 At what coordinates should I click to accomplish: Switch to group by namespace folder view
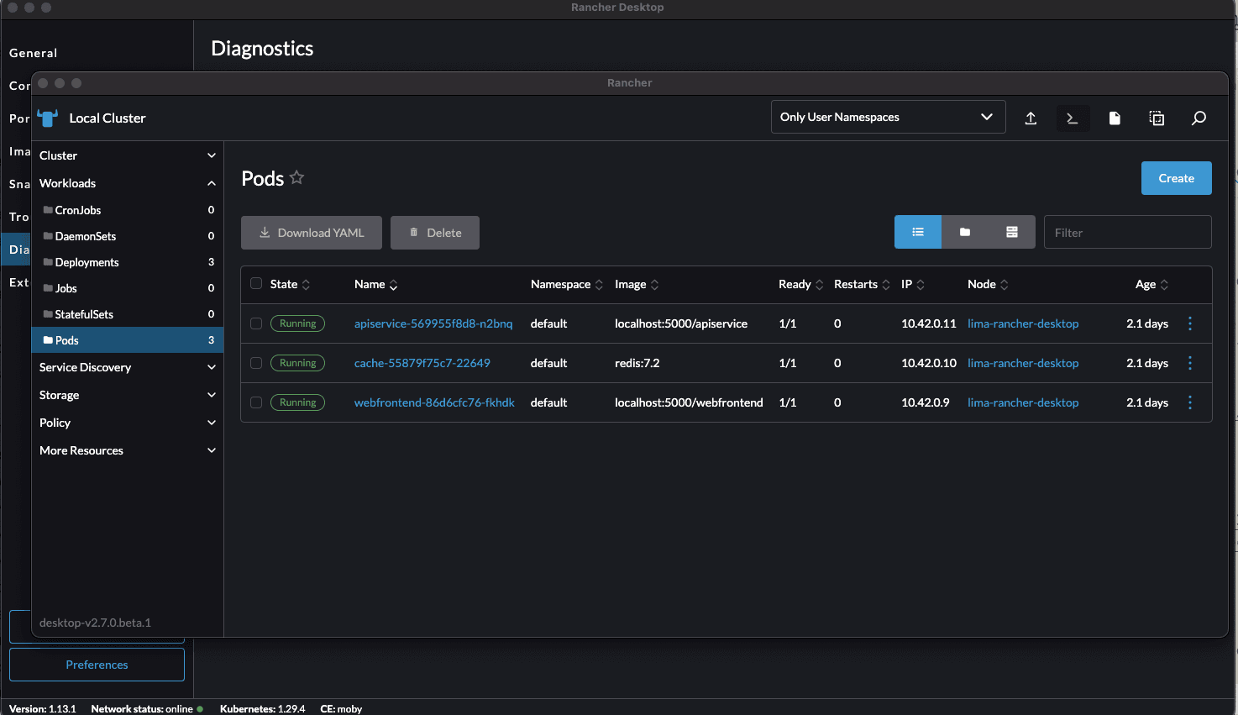965,232
